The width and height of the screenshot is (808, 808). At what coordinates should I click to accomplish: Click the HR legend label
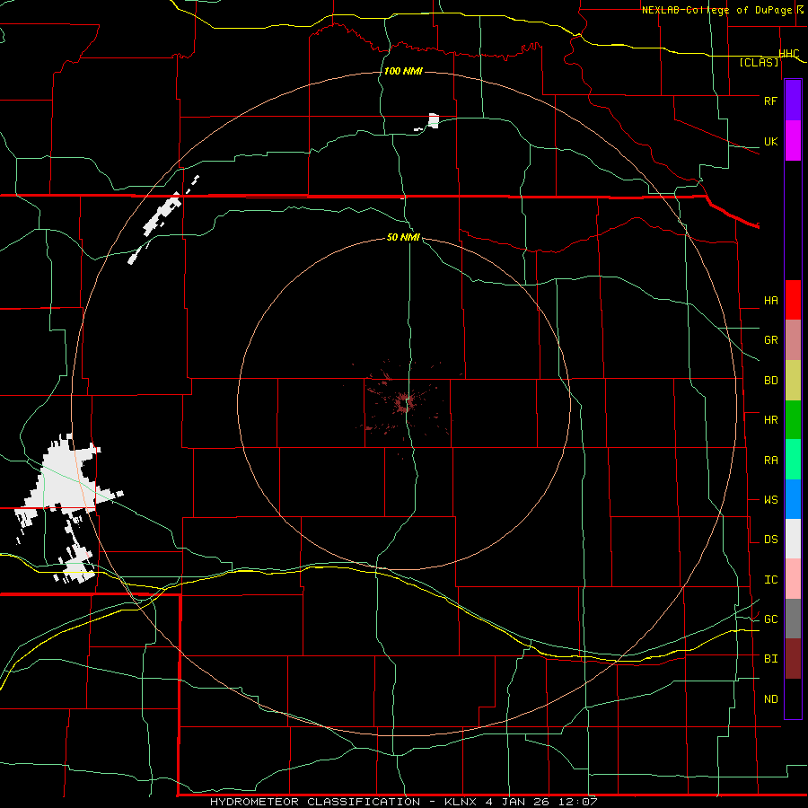click(x=770, y=420)
